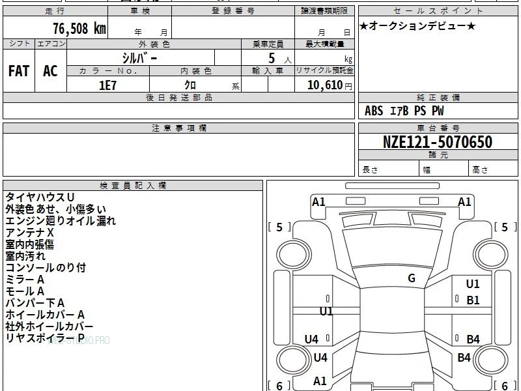Viewport: 521px width, 391px height.
Task: Click the ABS equipment label
Action: pos(374,111)
